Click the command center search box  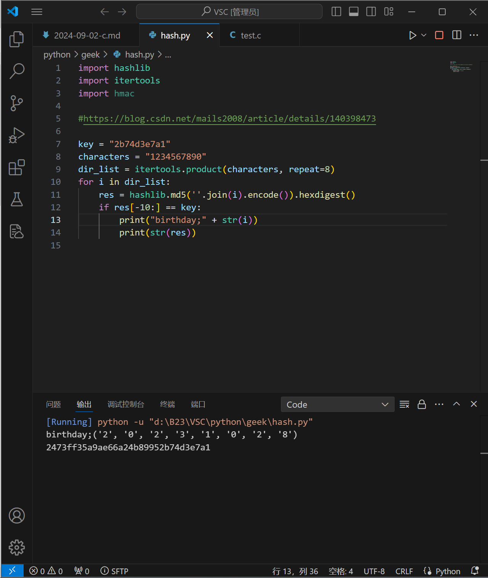pyautogui.click(x=229, y=11)
